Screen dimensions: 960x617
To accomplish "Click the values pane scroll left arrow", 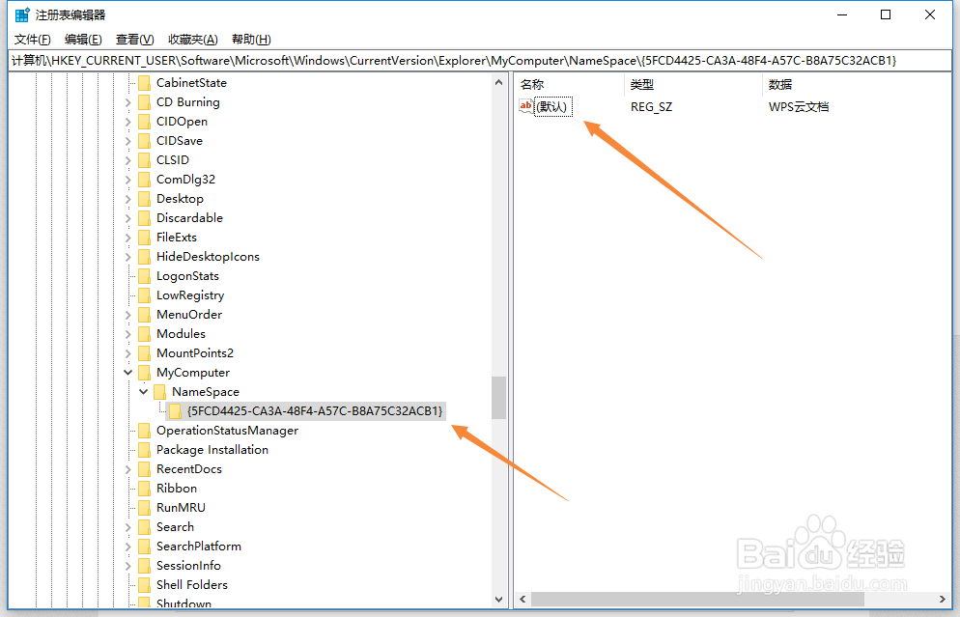I will (x=522, y=600).
